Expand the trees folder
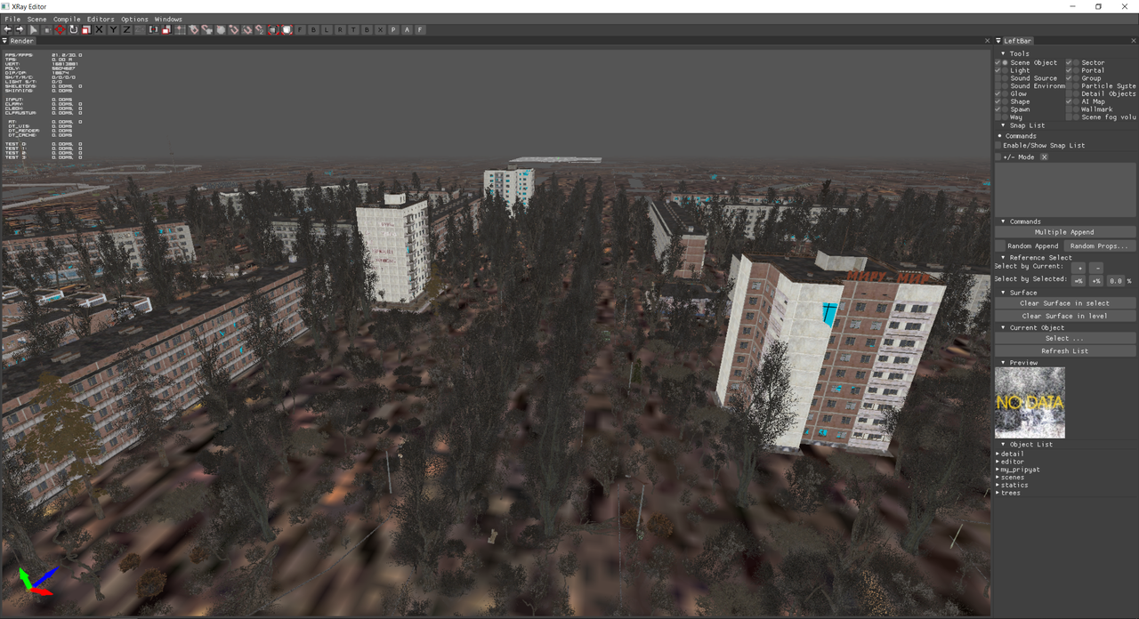Viewport: 1139px width, 619px height. coord(998,493)
